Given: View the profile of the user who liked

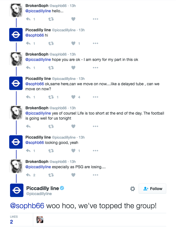Looking at the screenshot, I should pos(40,220).
